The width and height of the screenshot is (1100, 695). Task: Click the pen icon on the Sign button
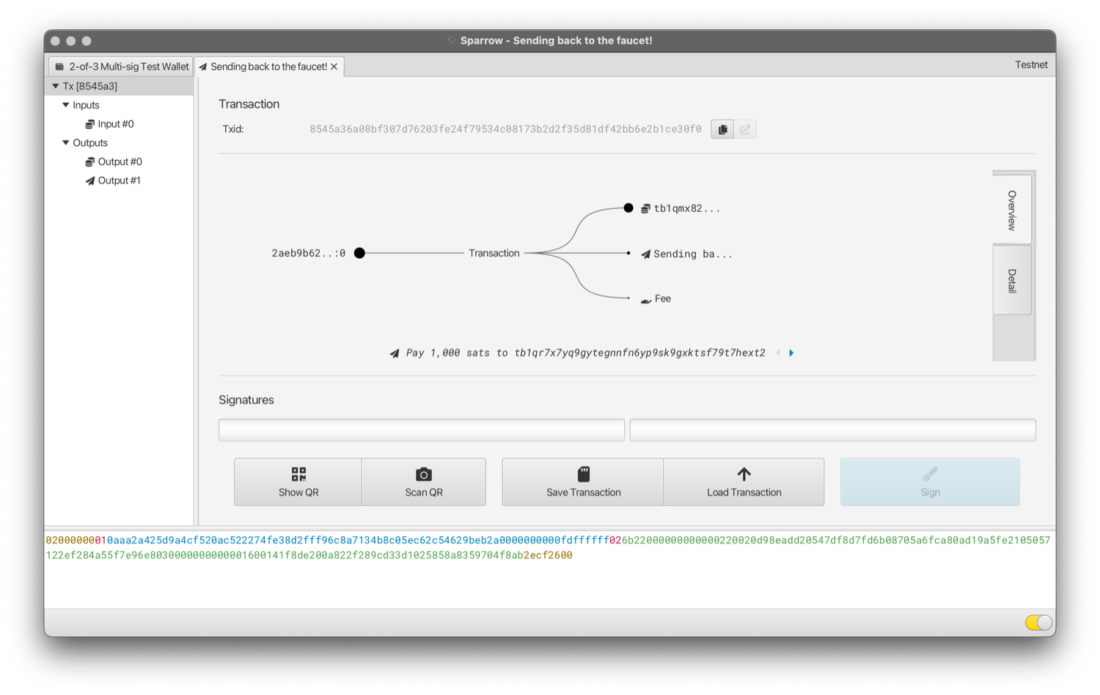click(930, 474)
